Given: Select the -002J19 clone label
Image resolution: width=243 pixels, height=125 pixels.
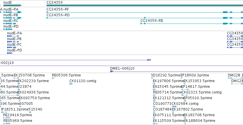Looking at the screenshot, I should (7, 63).
